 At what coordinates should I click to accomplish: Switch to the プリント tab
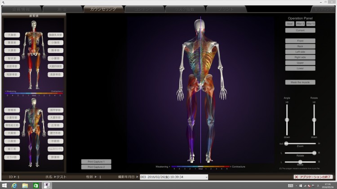(225, 9)
